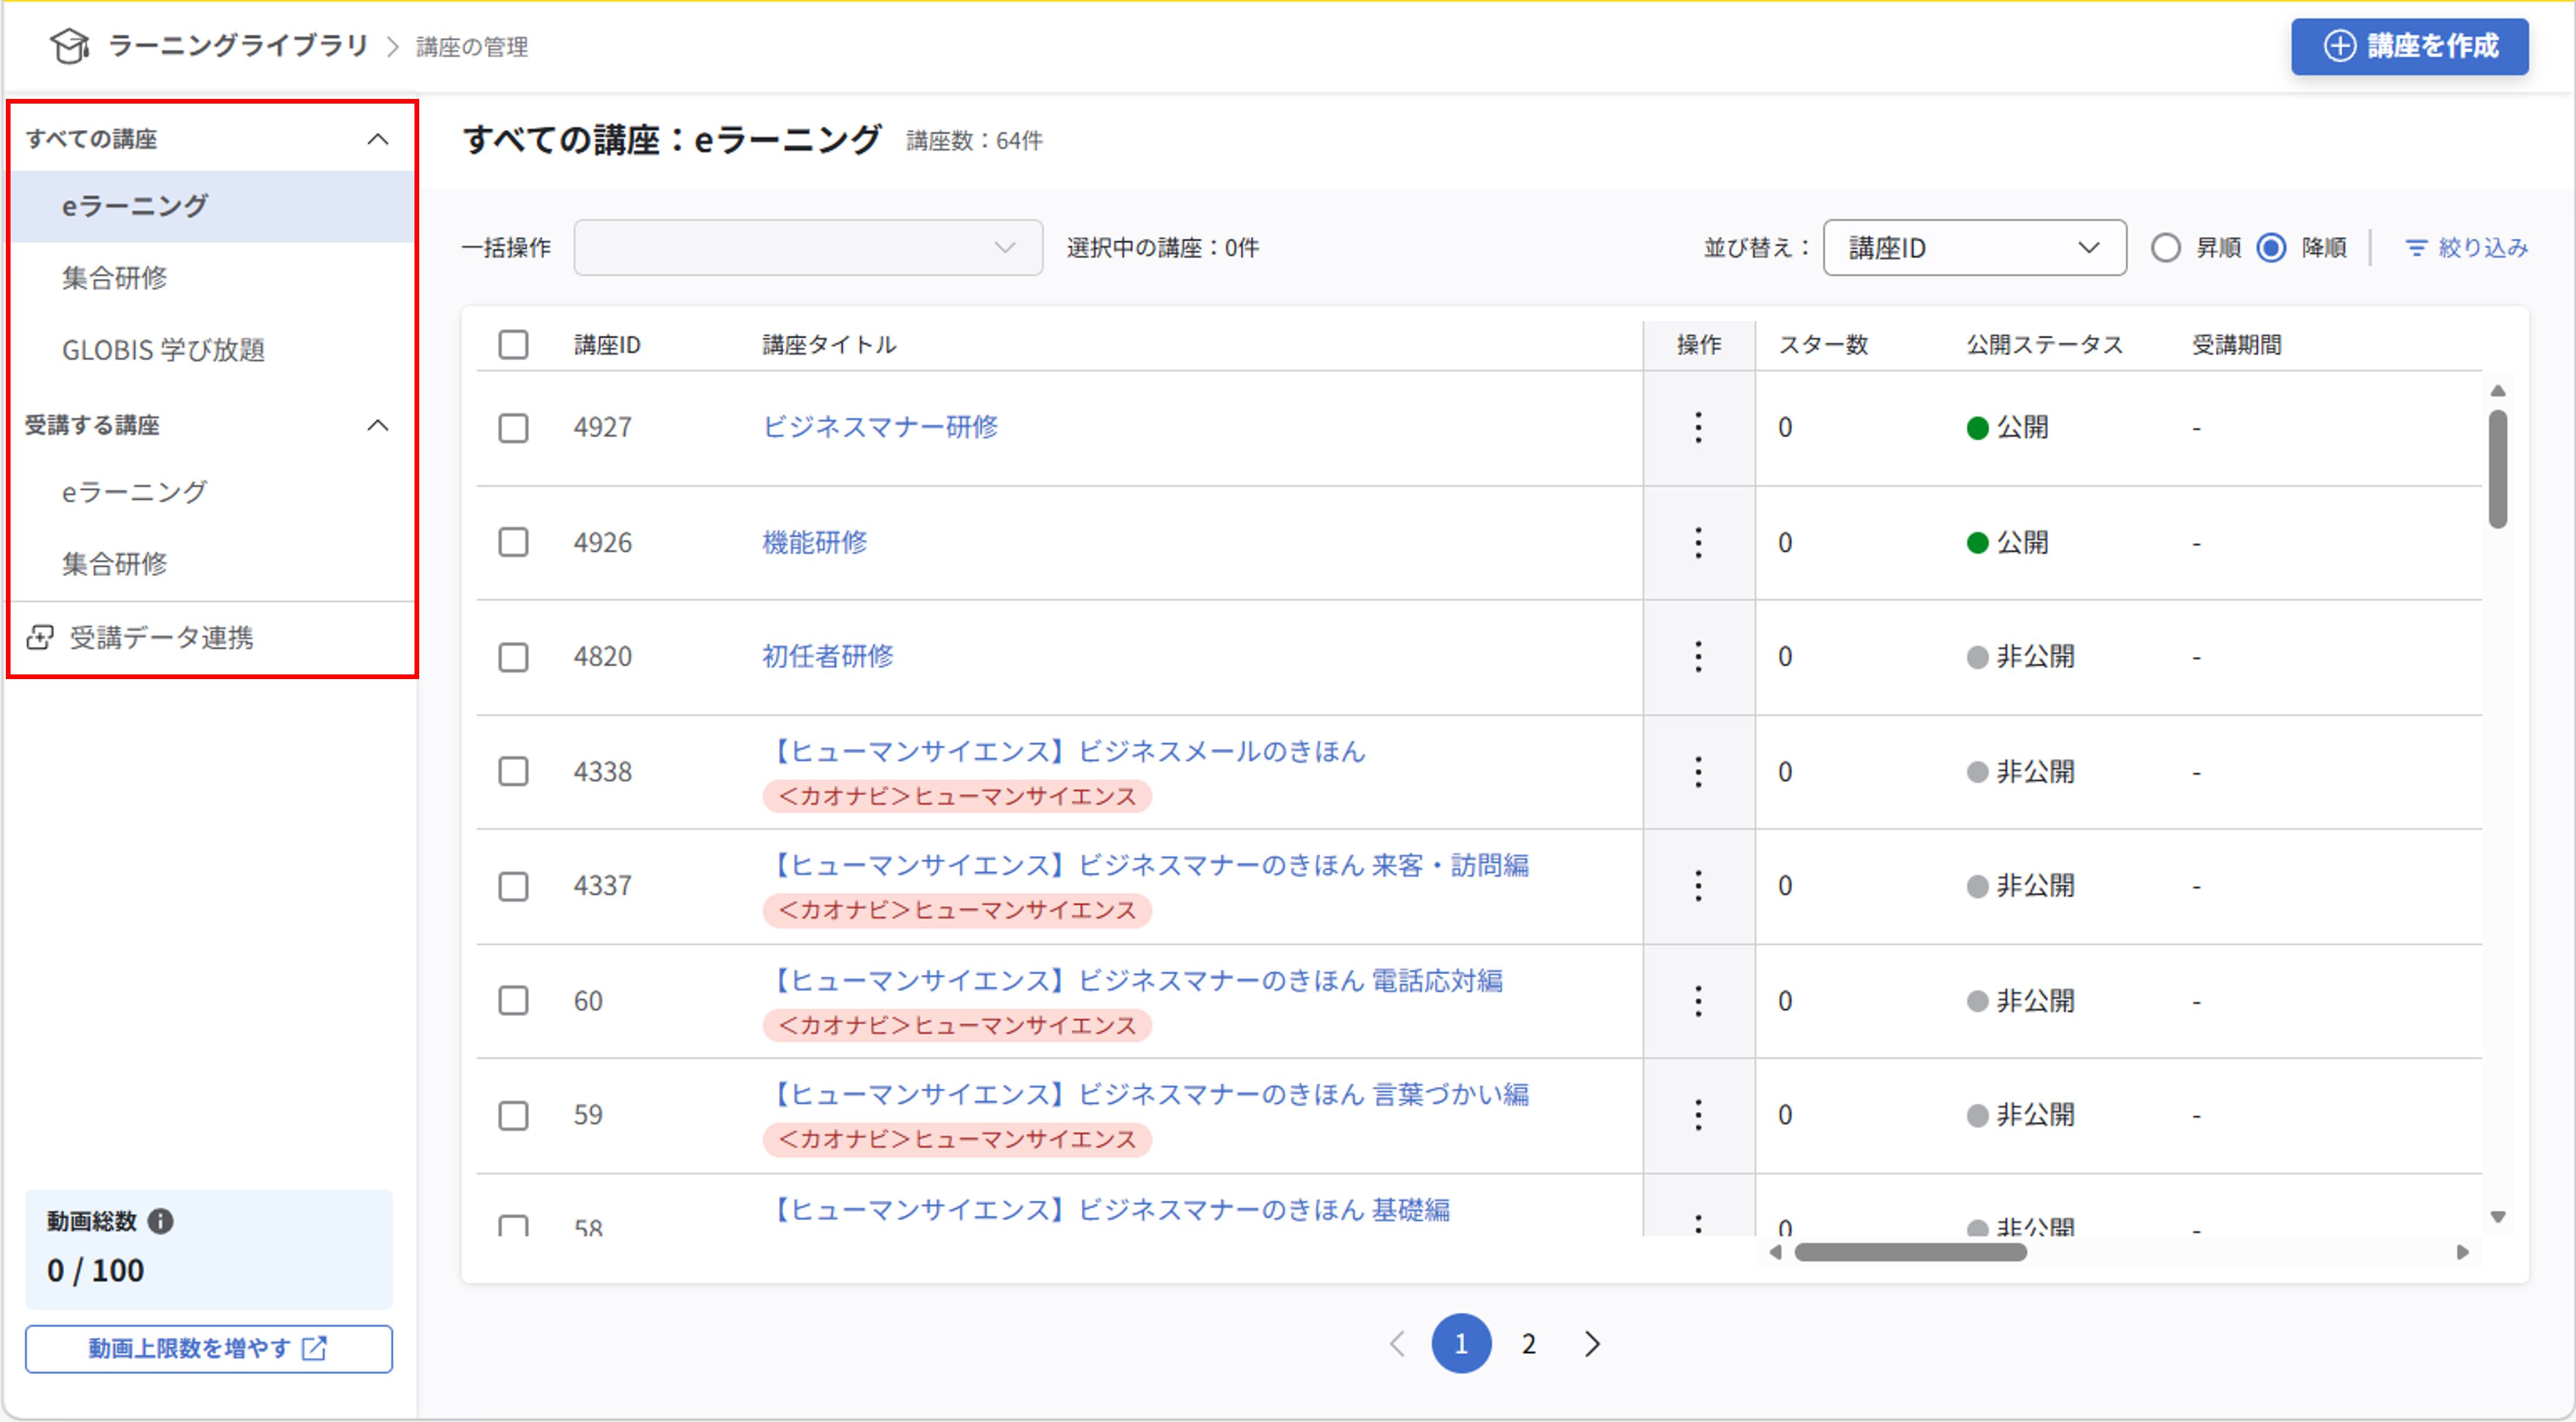Open the three-dot menu for course 4926

(x=1698, y=543)
